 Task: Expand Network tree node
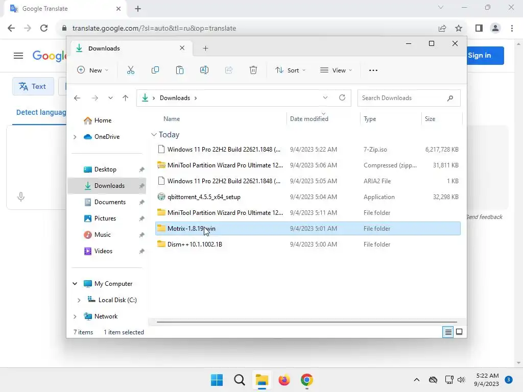(75, 316)
